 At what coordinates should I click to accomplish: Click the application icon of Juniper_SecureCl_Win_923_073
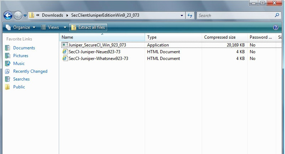pos(65,45)
